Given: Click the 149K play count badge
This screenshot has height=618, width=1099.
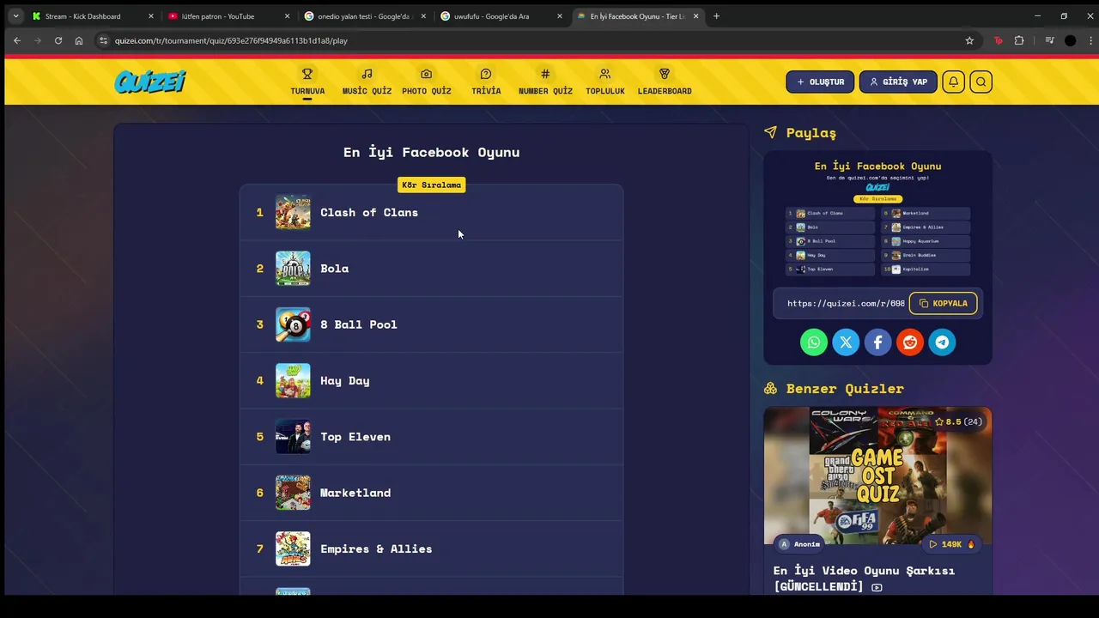Looking at the screenshot, I should tap(952, 544).
